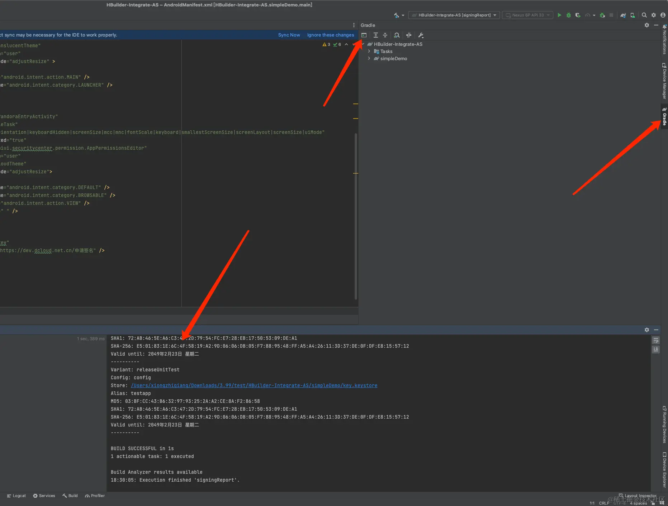Open the Running Devices side tab
This screenshot has width=668, height=506.
click(664, 424)
